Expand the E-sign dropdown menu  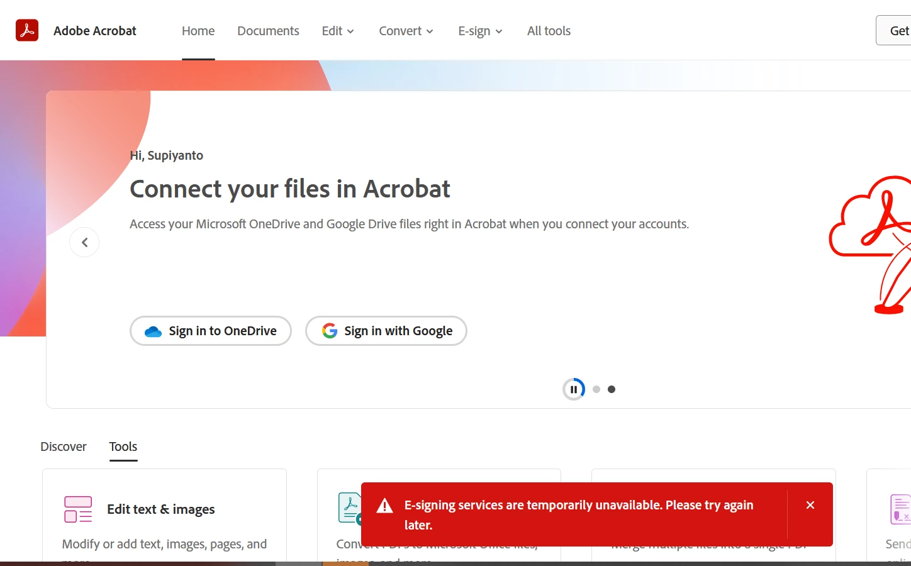[480, 31]
